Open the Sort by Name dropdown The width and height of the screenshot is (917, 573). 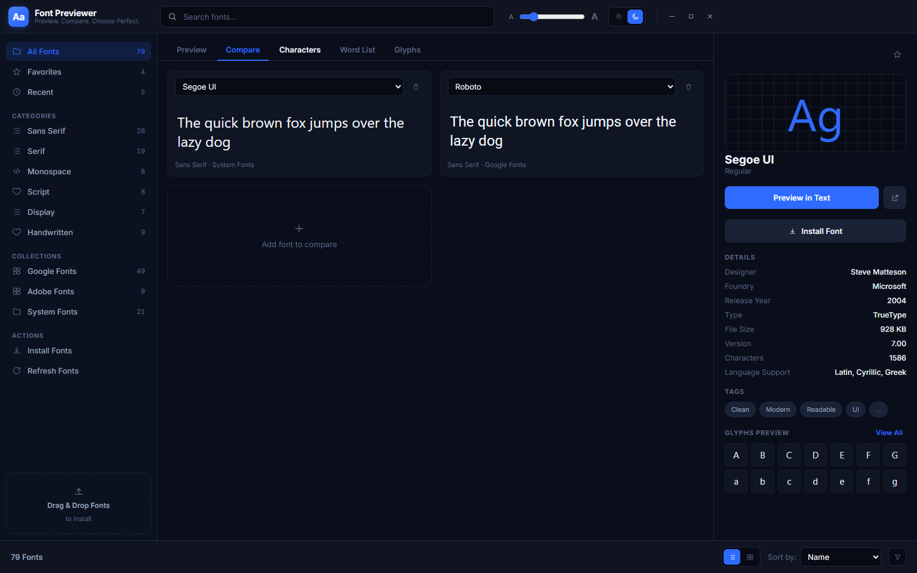[x=841, y=557]
